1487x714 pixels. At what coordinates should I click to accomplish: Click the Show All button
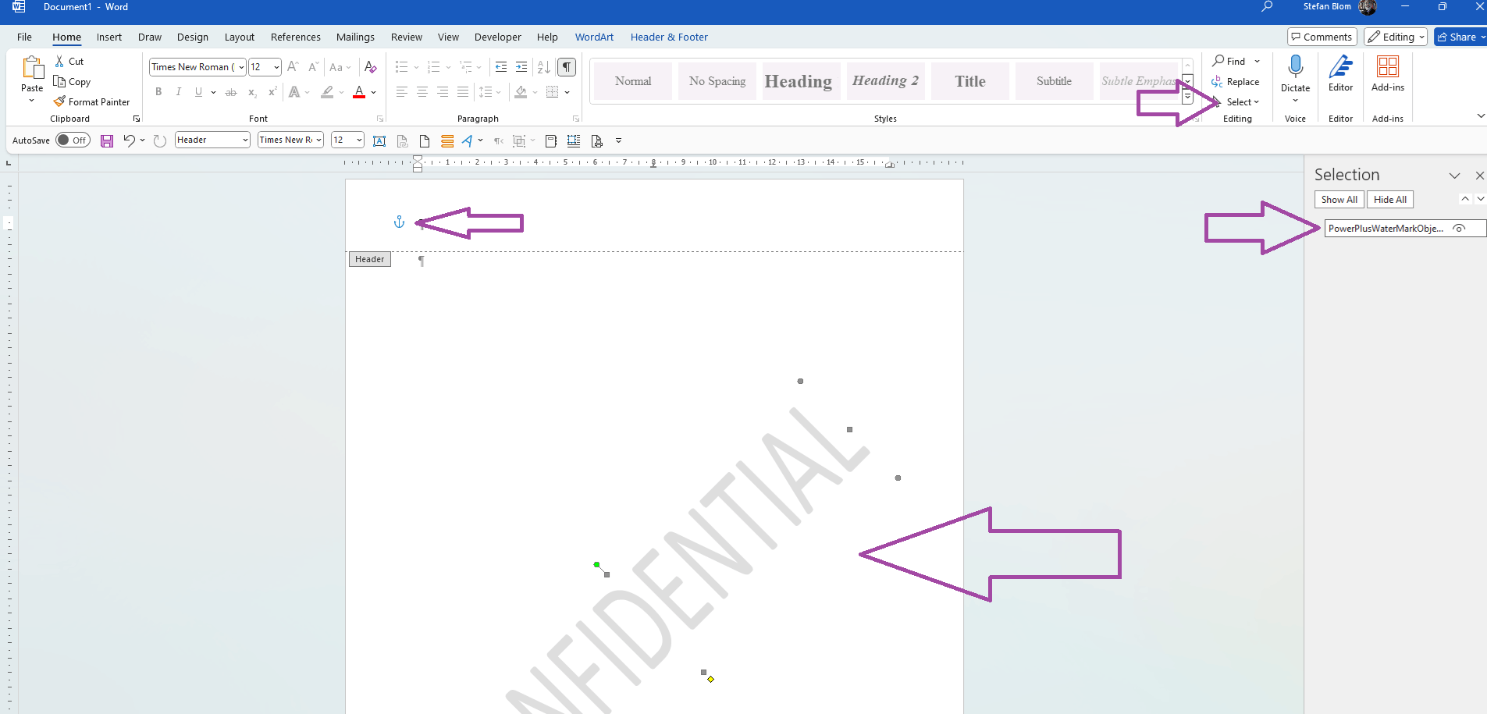pos(1339,200)
